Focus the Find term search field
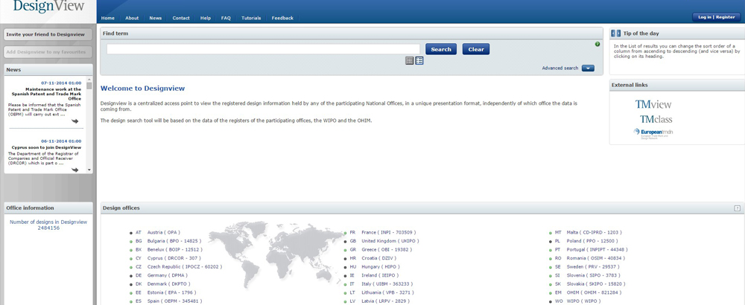745x305 pixels. pyautogui.click(x=263, y=49)
